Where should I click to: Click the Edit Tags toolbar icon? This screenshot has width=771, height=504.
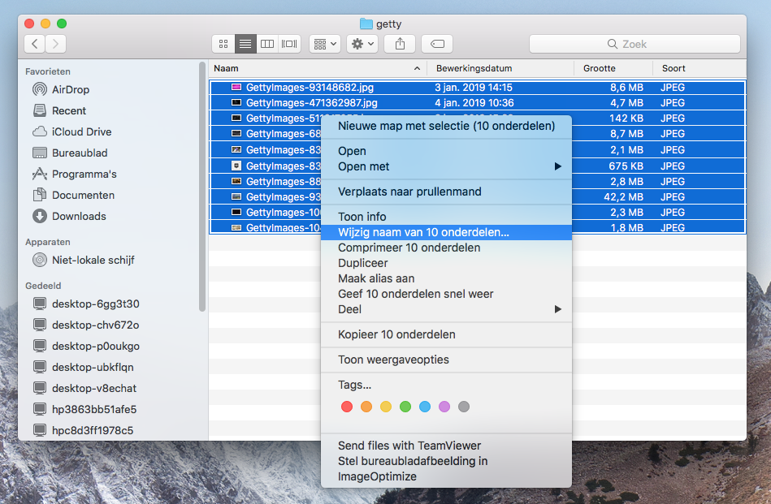(x=437, y=44)
